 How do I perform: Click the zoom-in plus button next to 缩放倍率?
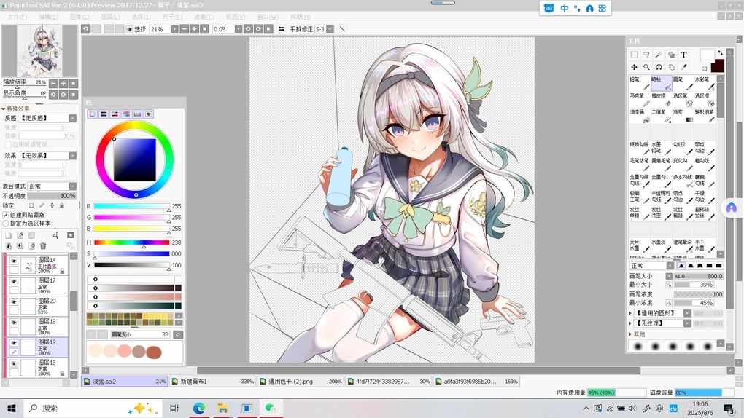click(x=63, y=84)
